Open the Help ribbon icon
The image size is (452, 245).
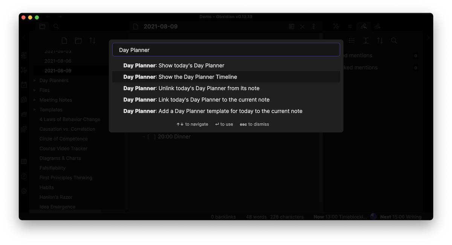coord(24,176)
